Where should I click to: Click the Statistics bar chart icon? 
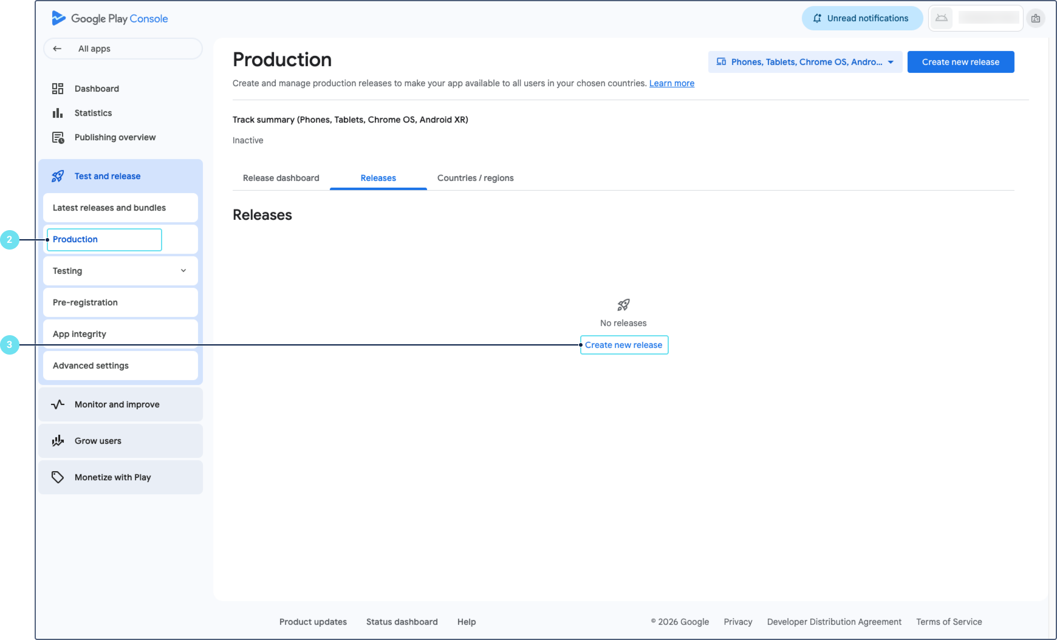click(58, 113)
